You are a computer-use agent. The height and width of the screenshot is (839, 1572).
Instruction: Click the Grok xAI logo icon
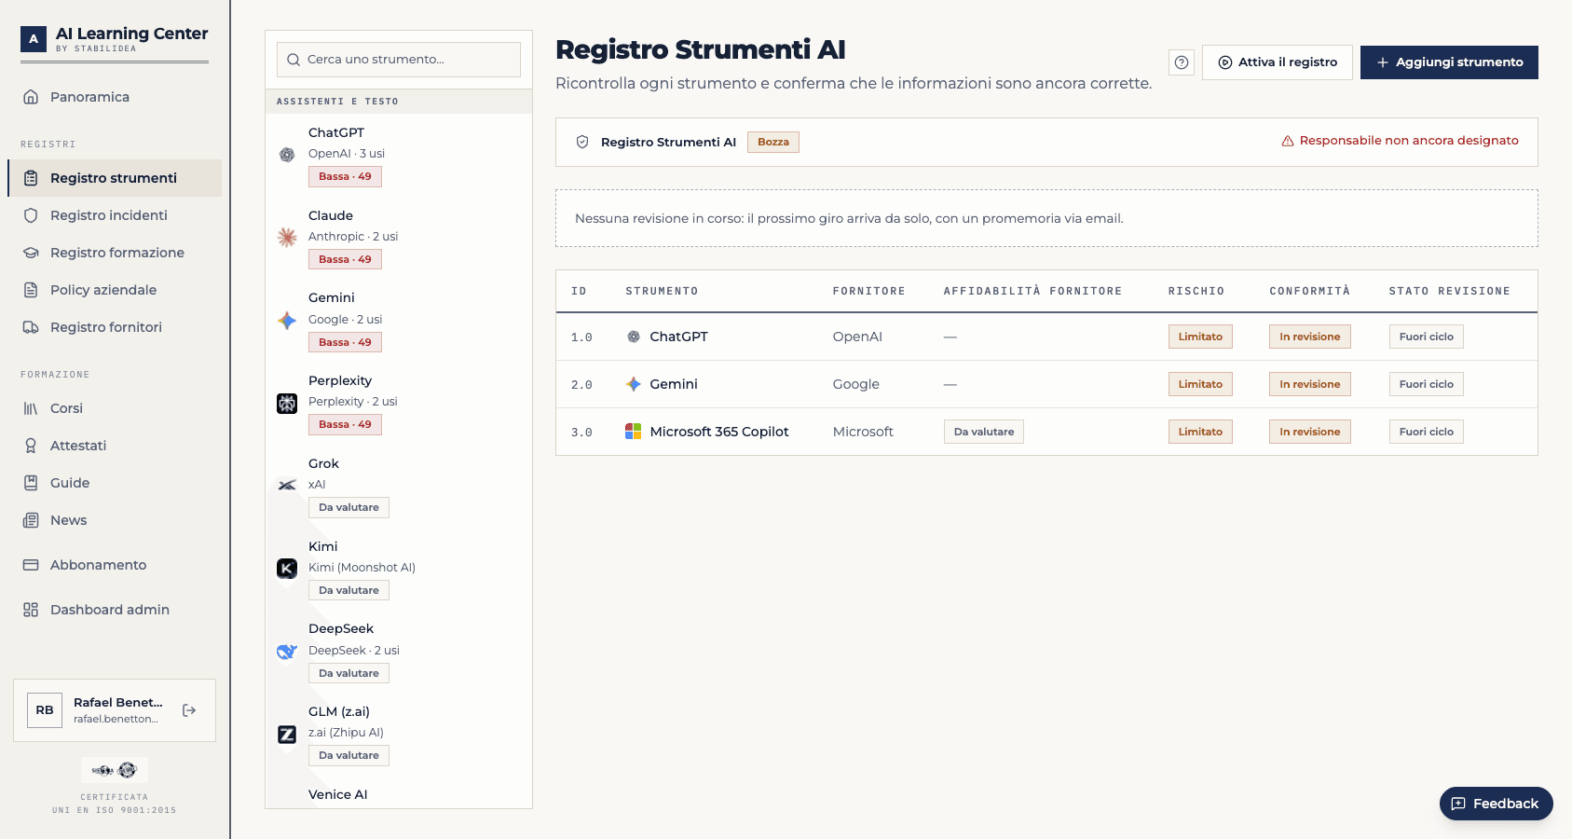(287, 486)
